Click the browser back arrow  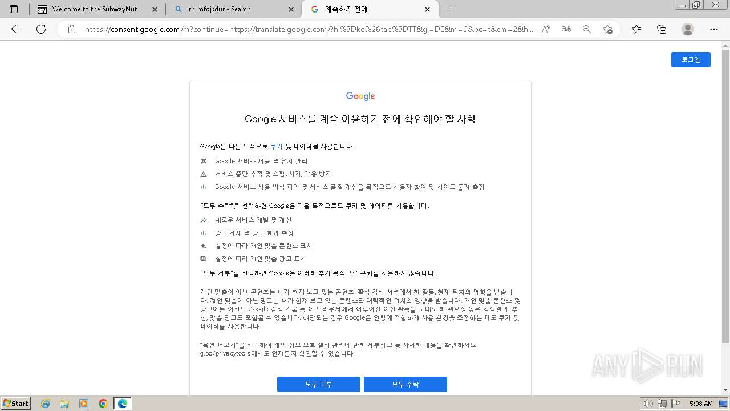tap(16, 29)
